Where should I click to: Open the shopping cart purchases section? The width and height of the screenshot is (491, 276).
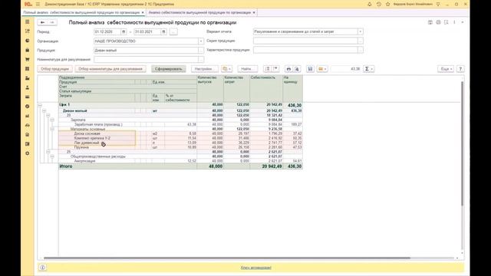point(28,60)
